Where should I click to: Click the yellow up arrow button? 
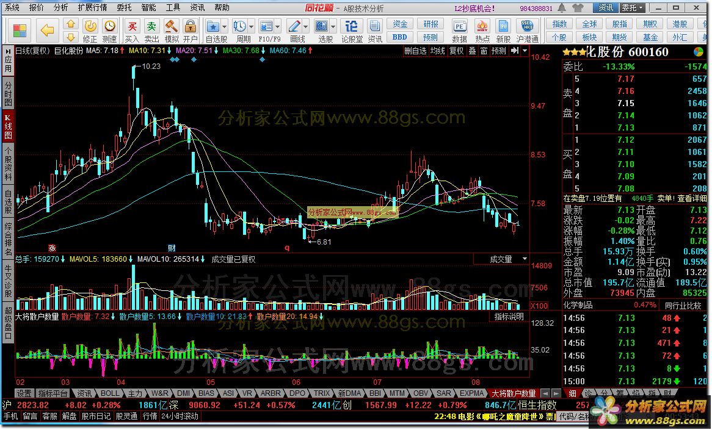pos(71,24)
